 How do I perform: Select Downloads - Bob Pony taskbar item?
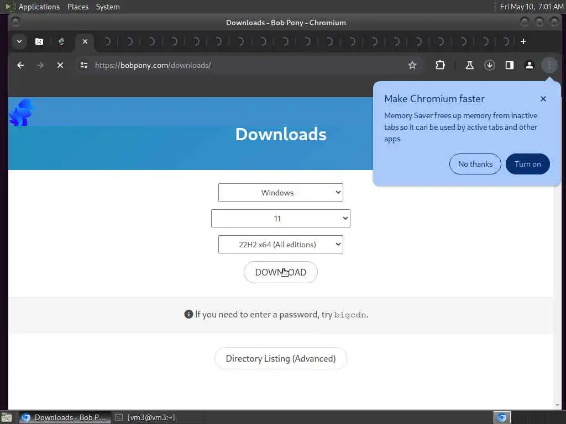pyautogui.click(x=65, y=417)
